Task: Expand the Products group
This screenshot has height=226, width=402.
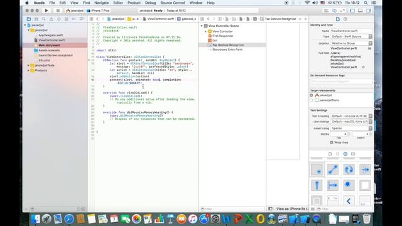Action: pyautogui.click(x=28, y=70)
